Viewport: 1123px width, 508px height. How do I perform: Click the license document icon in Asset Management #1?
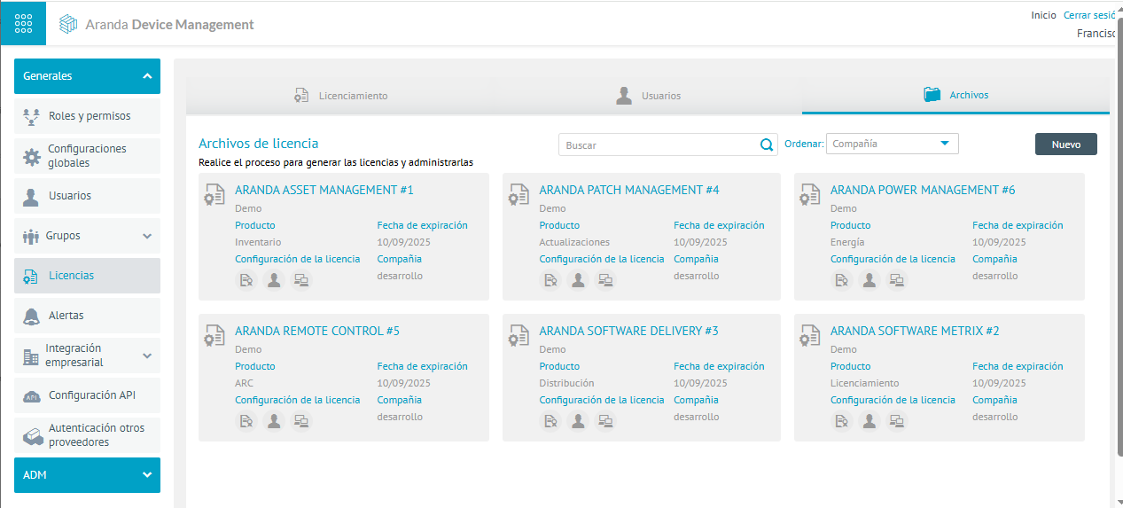pos(246,280)
